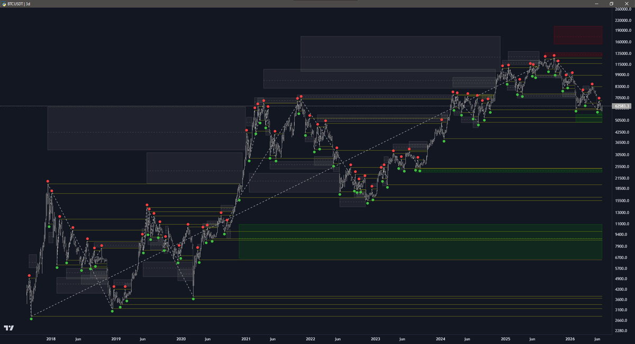Click the 99000.0 price axis label

point(622,75)
